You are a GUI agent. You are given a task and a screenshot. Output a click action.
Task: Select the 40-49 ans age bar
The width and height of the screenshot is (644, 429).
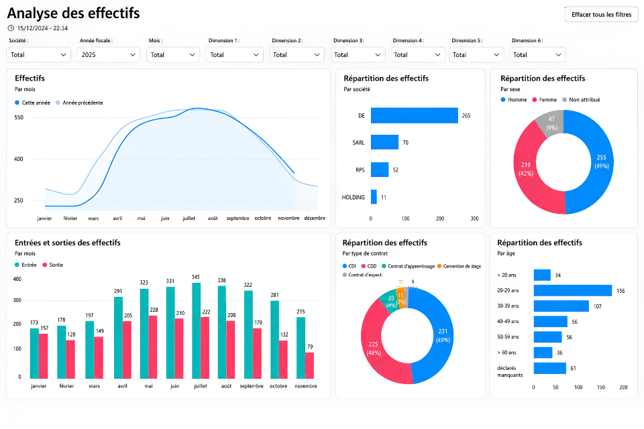click(x=550, y=322)
